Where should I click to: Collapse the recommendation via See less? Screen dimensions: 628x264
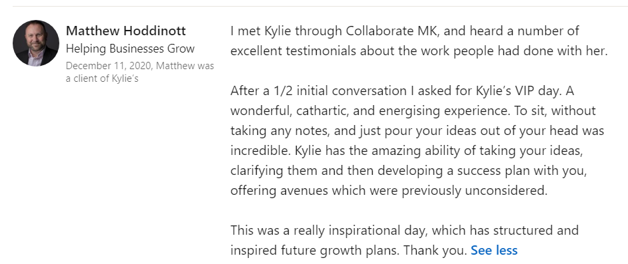(494, 250)
